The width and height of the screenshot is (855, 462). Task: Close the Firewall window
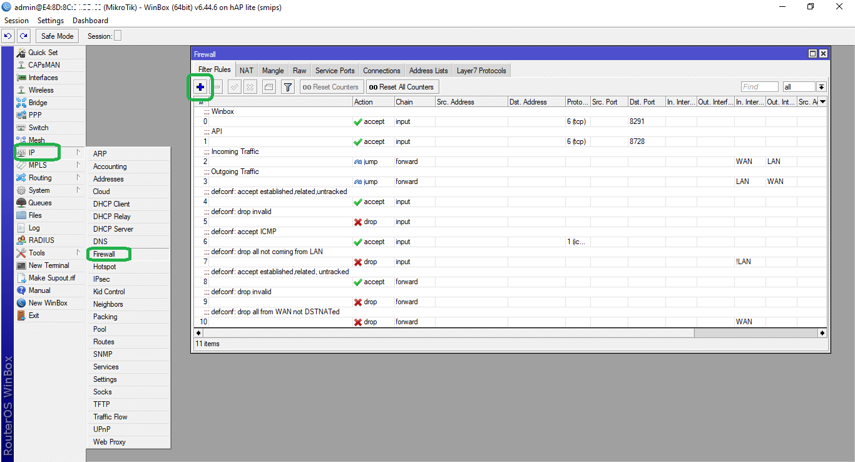823,54
